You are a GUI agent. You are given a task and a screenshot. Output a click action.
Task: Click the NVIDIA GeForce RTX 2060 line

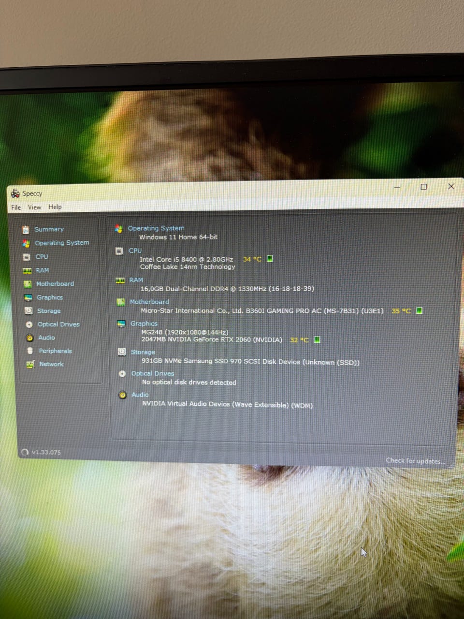[x=212, y=339]
